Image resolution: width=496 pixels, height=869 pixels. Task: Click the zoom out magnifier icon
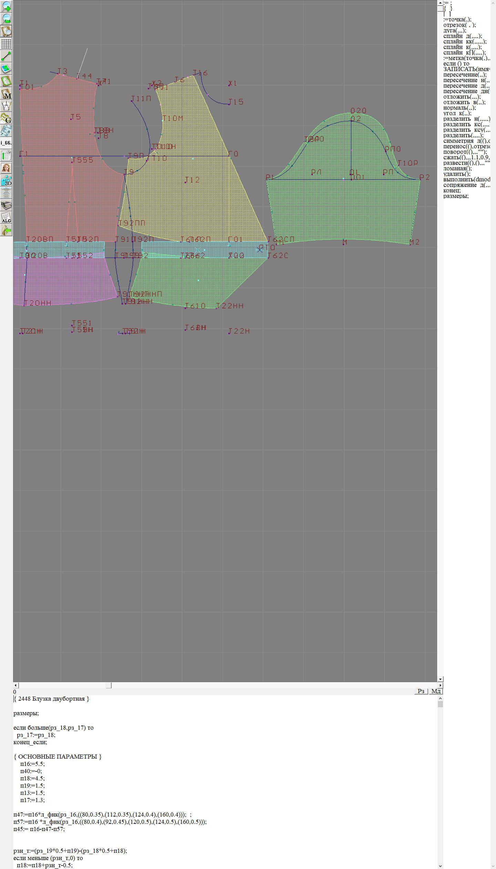click(x=6, y=19)
